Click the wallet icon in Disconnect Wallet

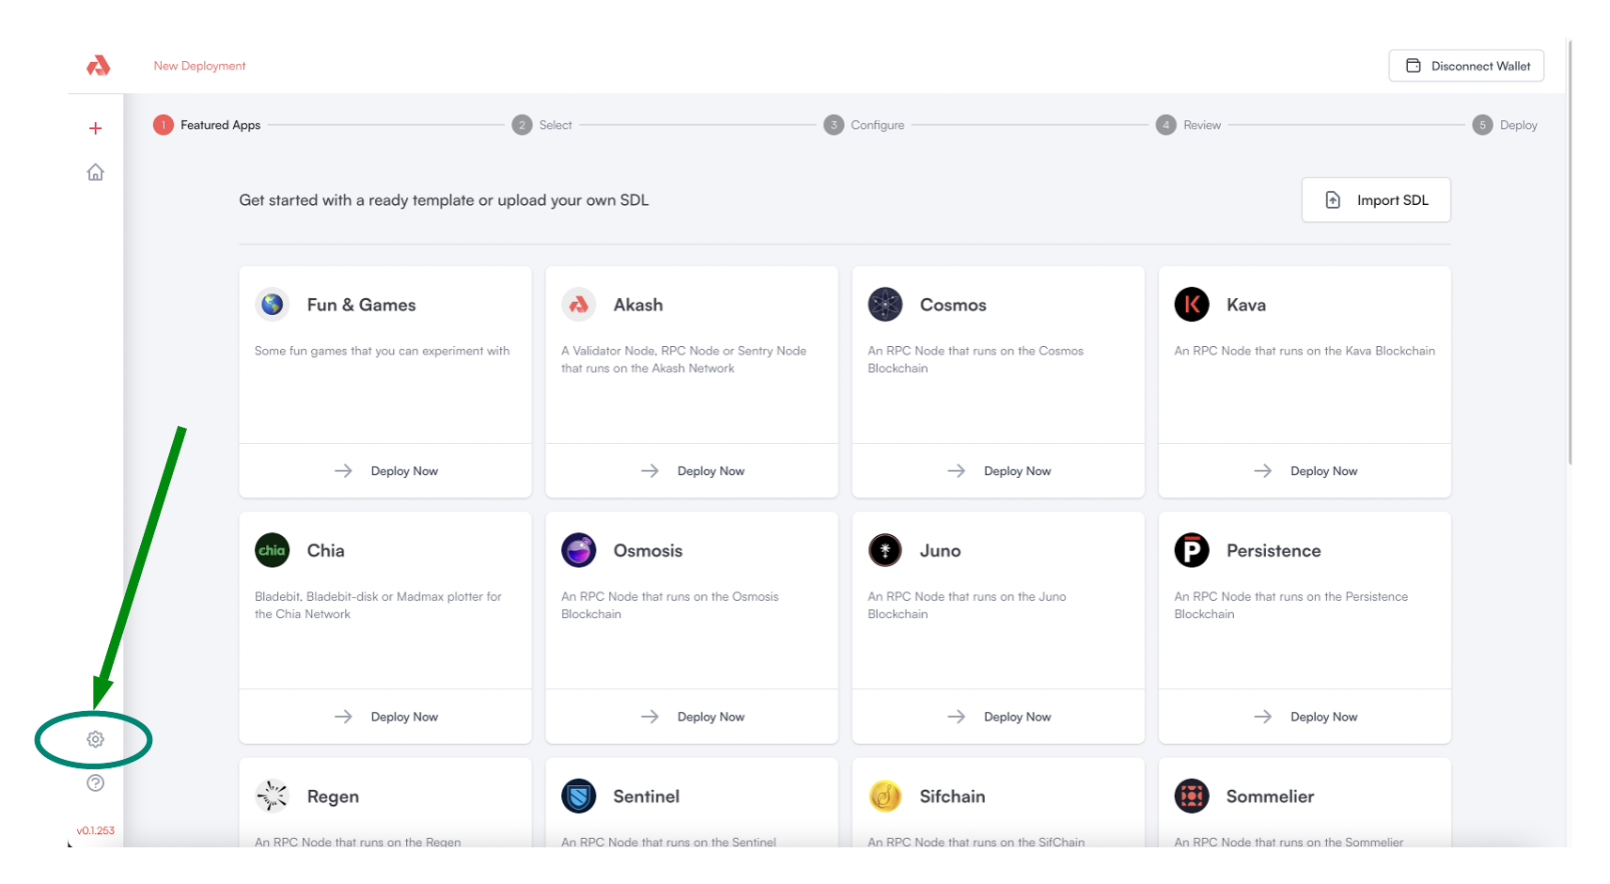click(x=1413, y=66)
